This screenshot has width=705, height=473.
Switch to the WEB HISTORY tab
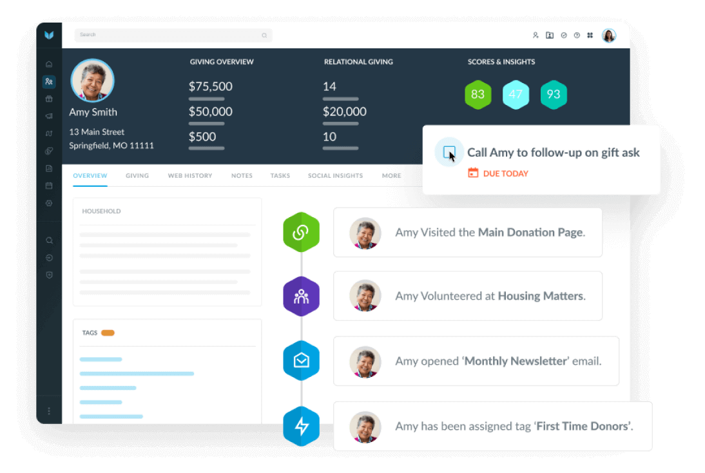coord(190,176)
